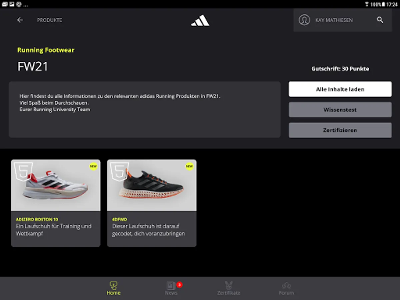Open KAY MATHIESEN profile name
The height and width of the screenshot is (300, 400).
click(334, 20)
